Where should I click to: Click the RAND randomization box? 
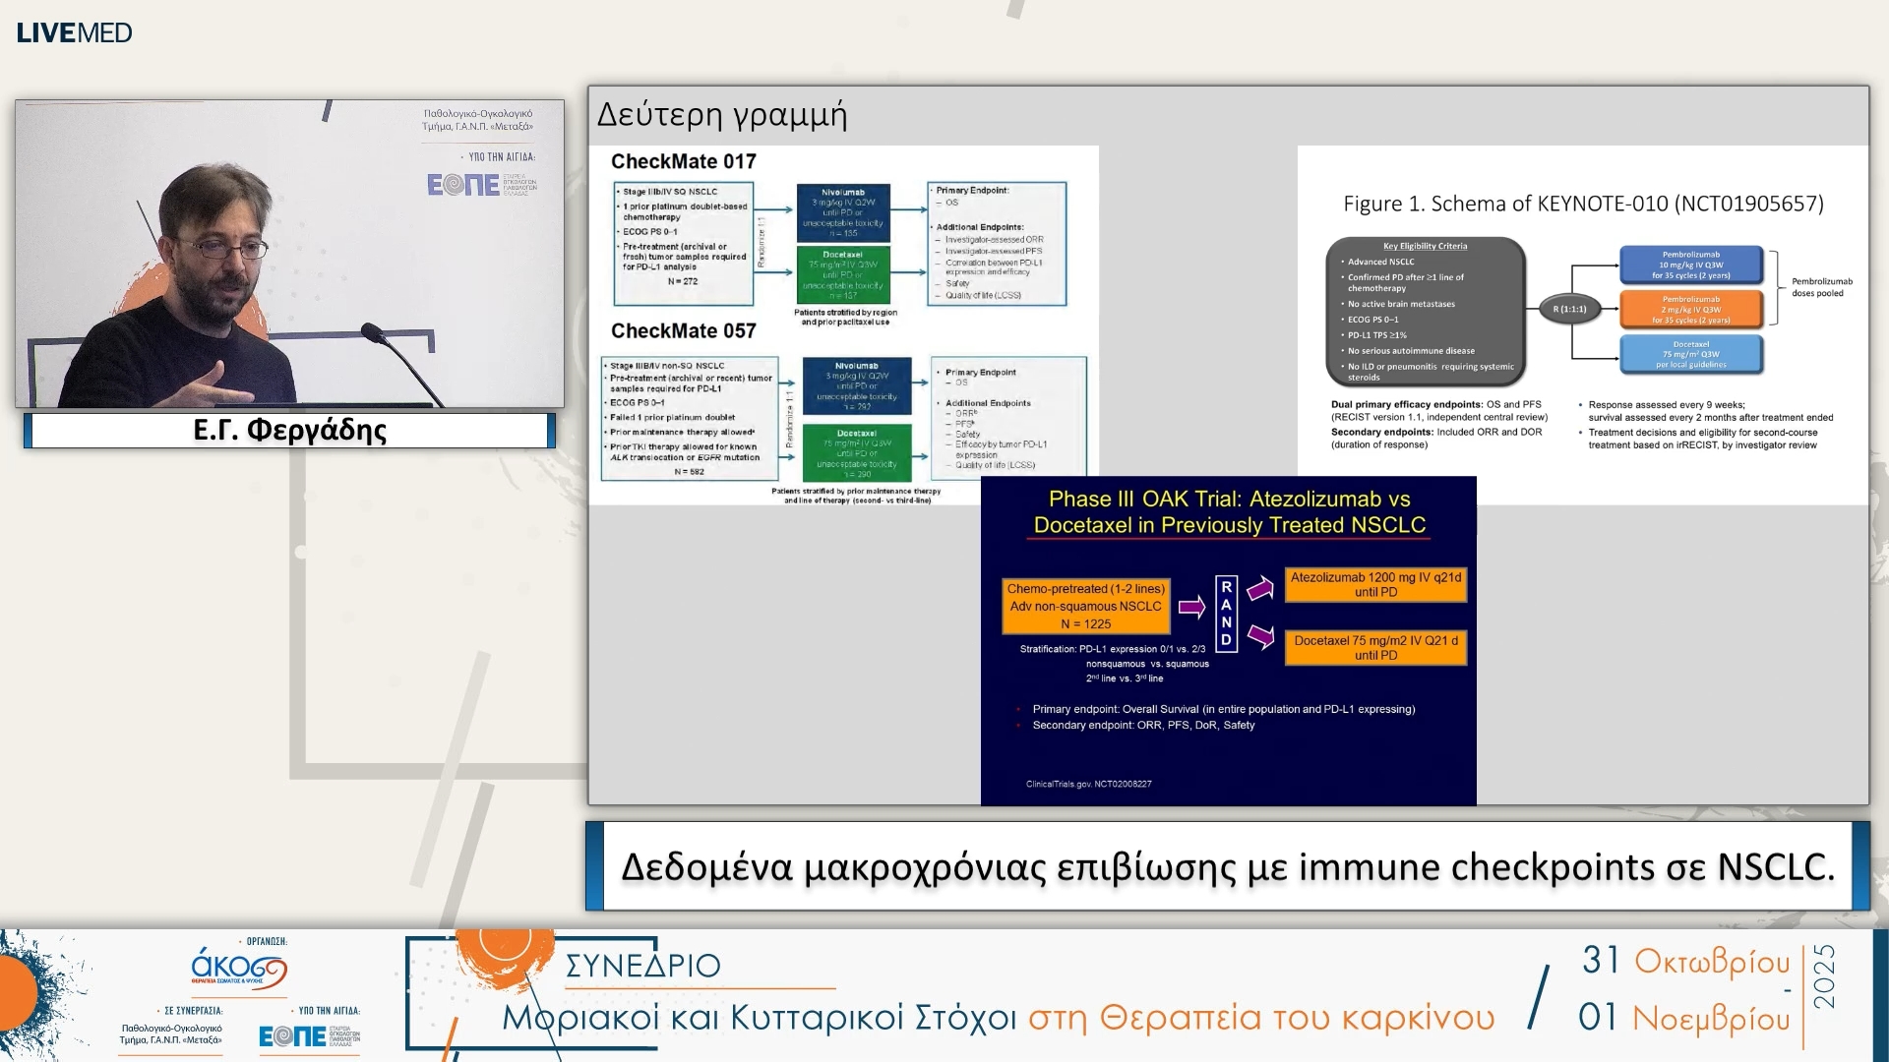pos(1226,613)
